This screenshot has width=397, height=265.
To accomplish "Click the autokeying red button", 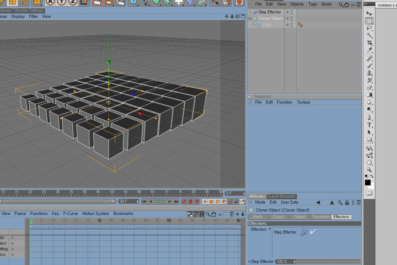I will pyautogui.click(x=190, y=202).
